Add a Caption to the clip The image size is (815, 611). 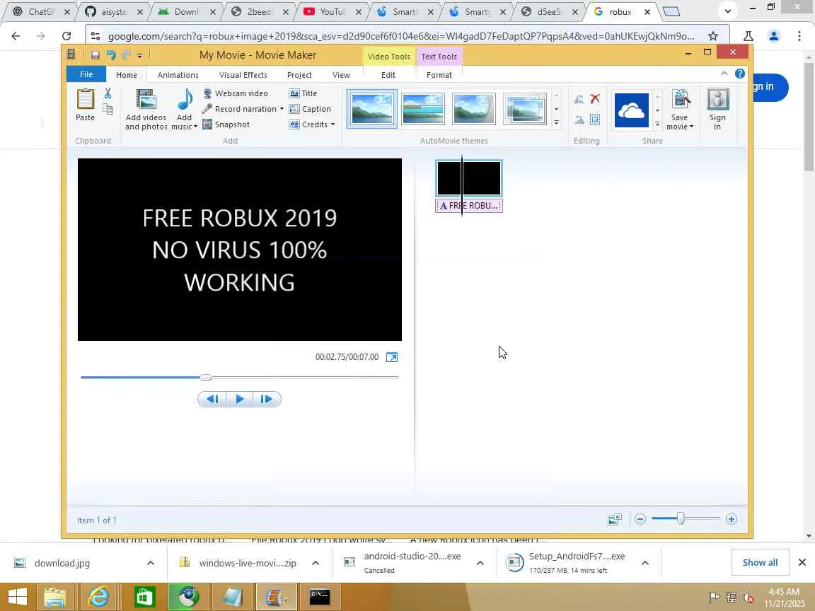[310, 109]
